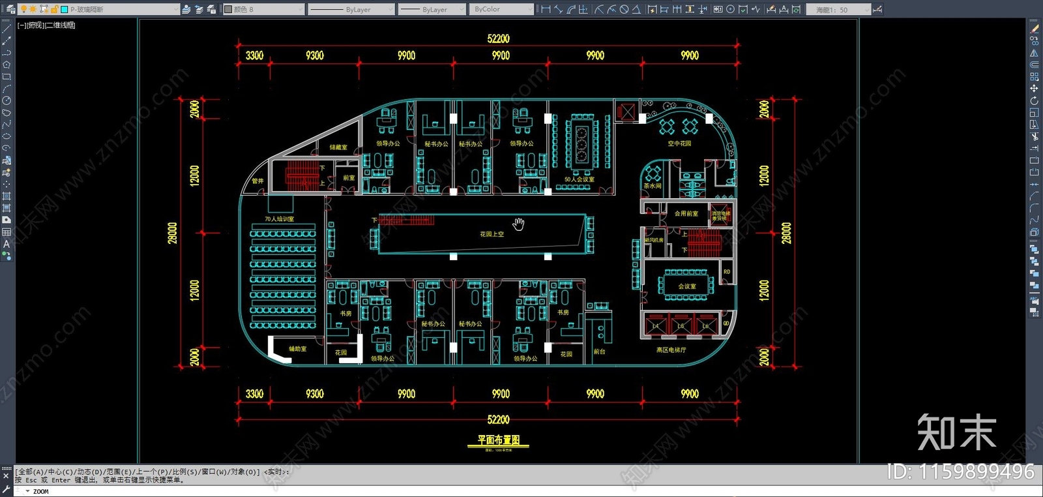
Task: Select the Circle tool
Action: 7,100
